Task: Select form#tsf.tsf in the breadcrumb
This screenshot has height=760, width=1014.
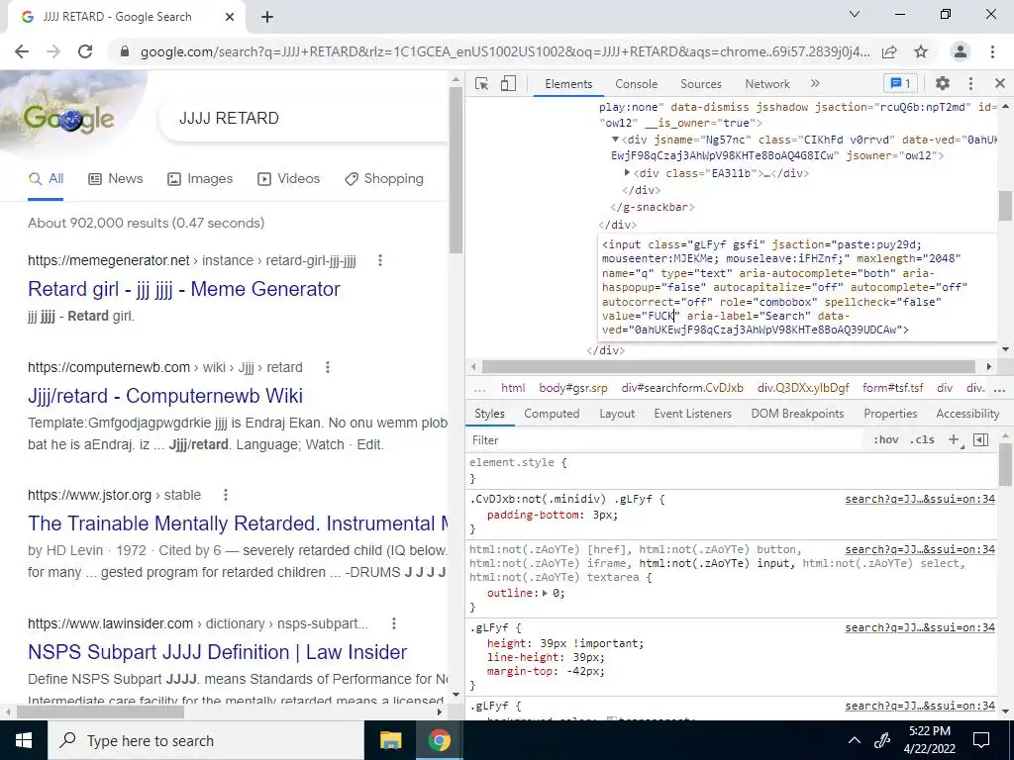Action: click(893, 388)
